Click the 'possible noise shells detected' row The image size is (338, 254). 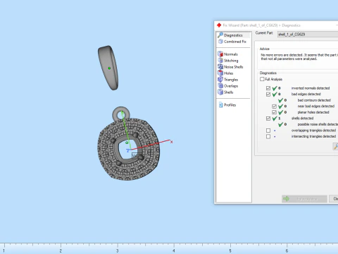(x=318, y=124)
